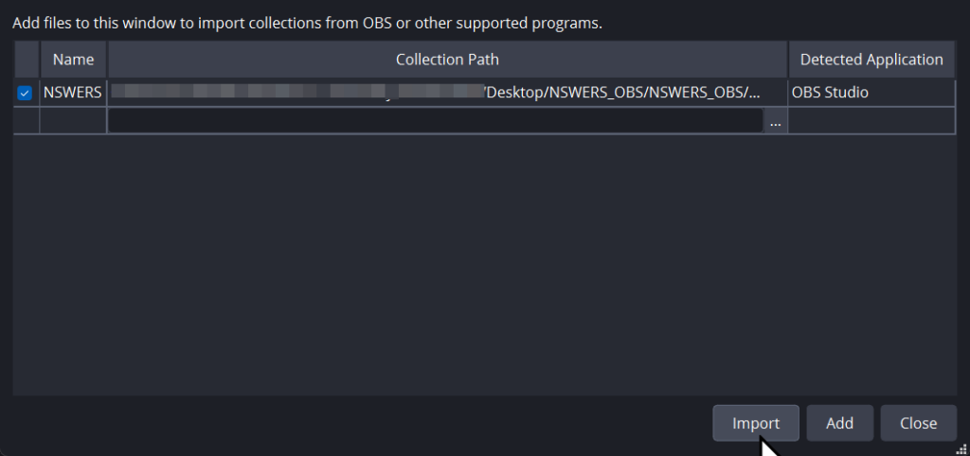
Task: Select the NSWERS name cell
Action: (x=73, y=93)
